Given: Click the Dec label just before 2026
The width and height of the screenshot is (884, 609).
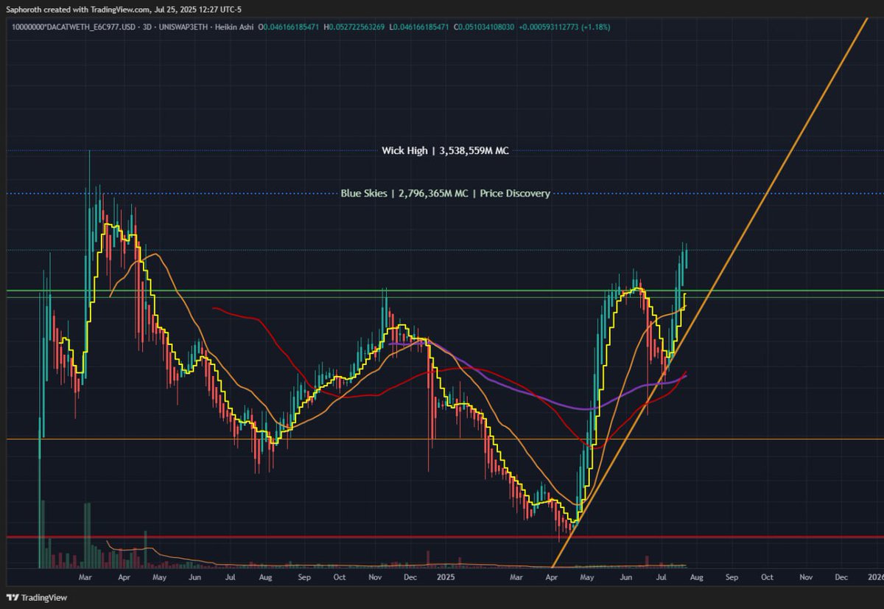Looking at the screenshot, I should click(x=841, y=579).
